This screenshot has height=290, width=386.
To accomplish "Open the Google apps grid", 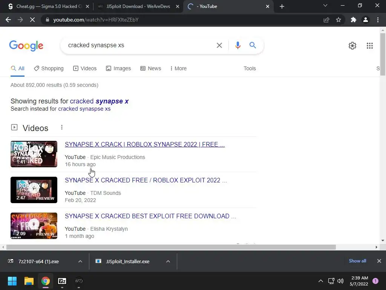I will coord(369,46).
